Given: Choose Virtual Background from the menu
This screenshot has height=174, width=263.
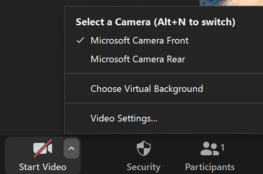Looking at the screenshot, I should coord(146,88).
